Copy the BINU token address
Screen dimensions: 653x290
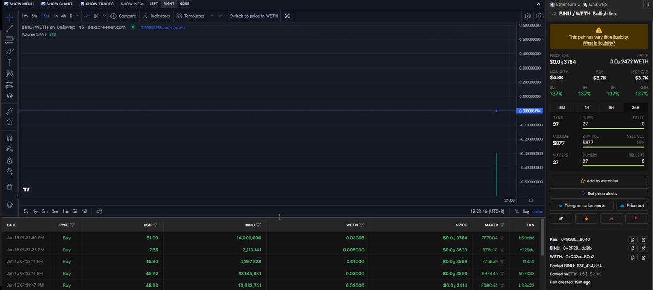point(632,248)
